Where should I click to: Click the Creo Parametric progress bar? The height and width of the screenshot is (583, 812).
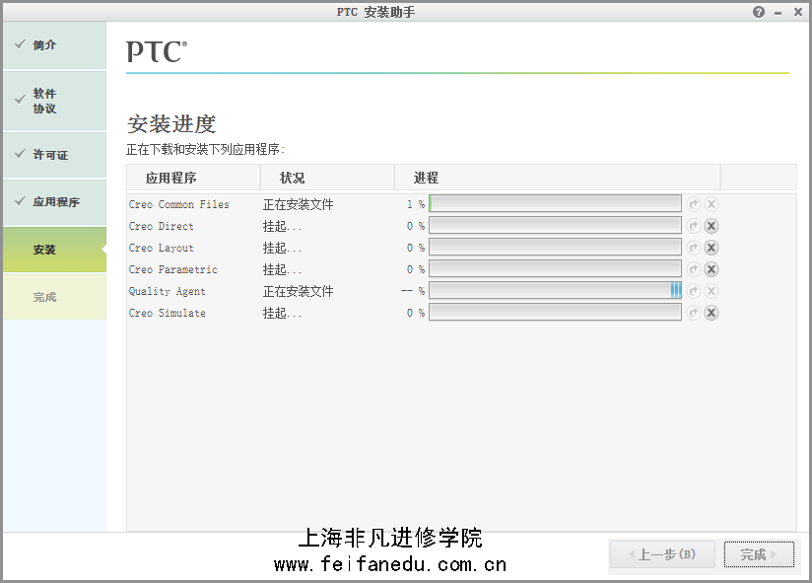[555, 269]
